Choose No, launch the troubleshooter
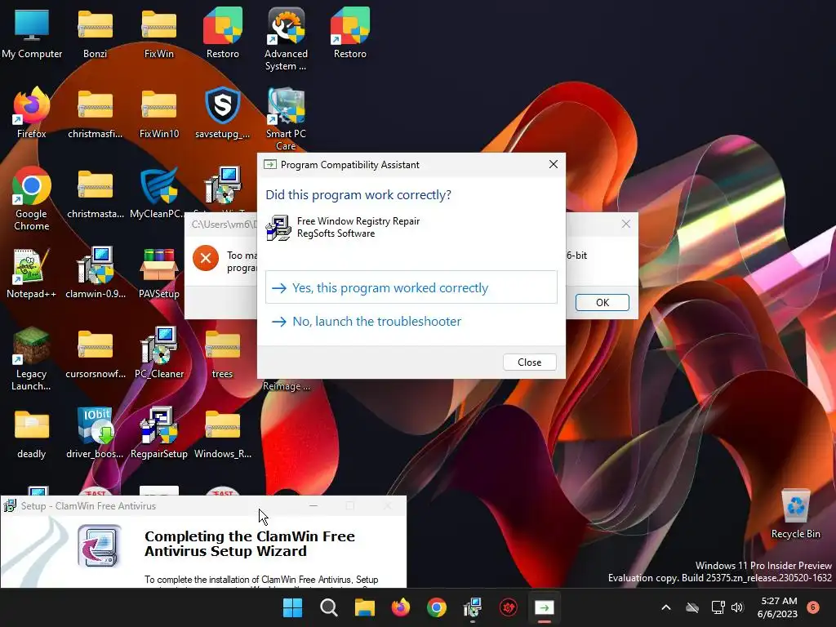836x627 pixels. tap(411, 321)
